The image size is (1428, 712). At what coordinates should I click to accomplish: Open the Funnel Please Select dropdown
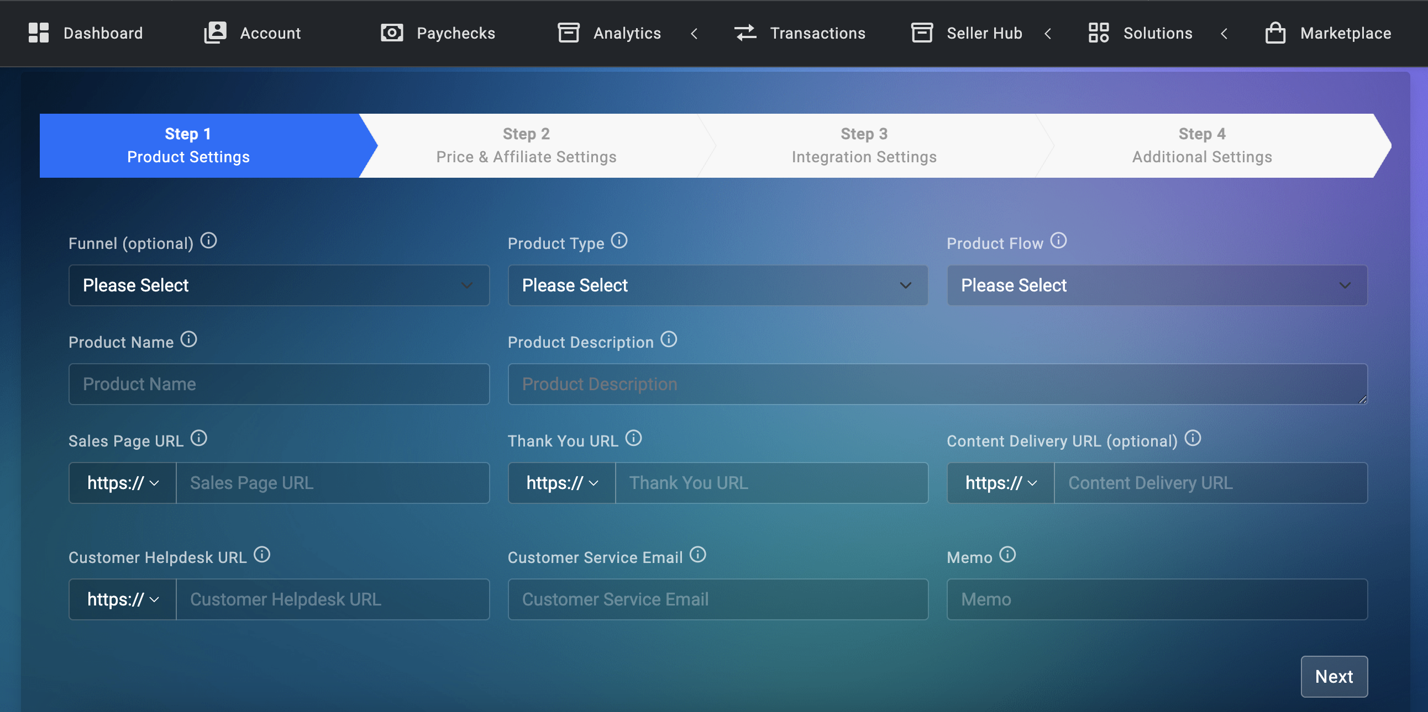tap(279, 286)
